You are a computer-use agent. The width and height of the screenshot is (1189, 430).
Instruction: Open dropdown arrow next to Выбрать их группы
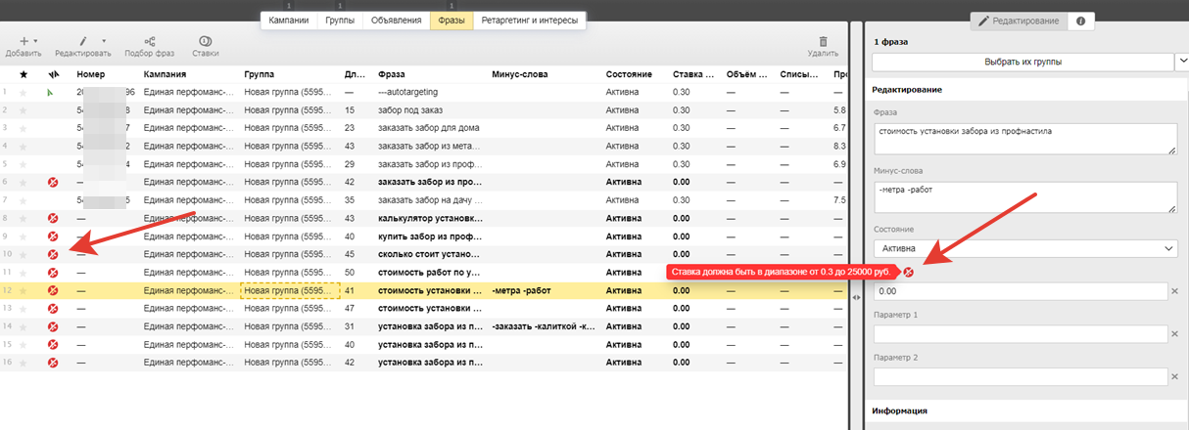[x=1180, y=62]
